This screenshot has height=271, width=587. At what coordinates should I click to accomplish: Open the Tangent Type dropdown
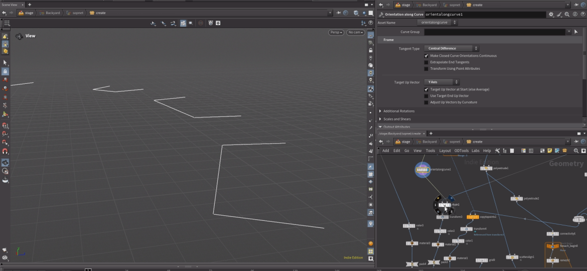click(x=452, y=49)
